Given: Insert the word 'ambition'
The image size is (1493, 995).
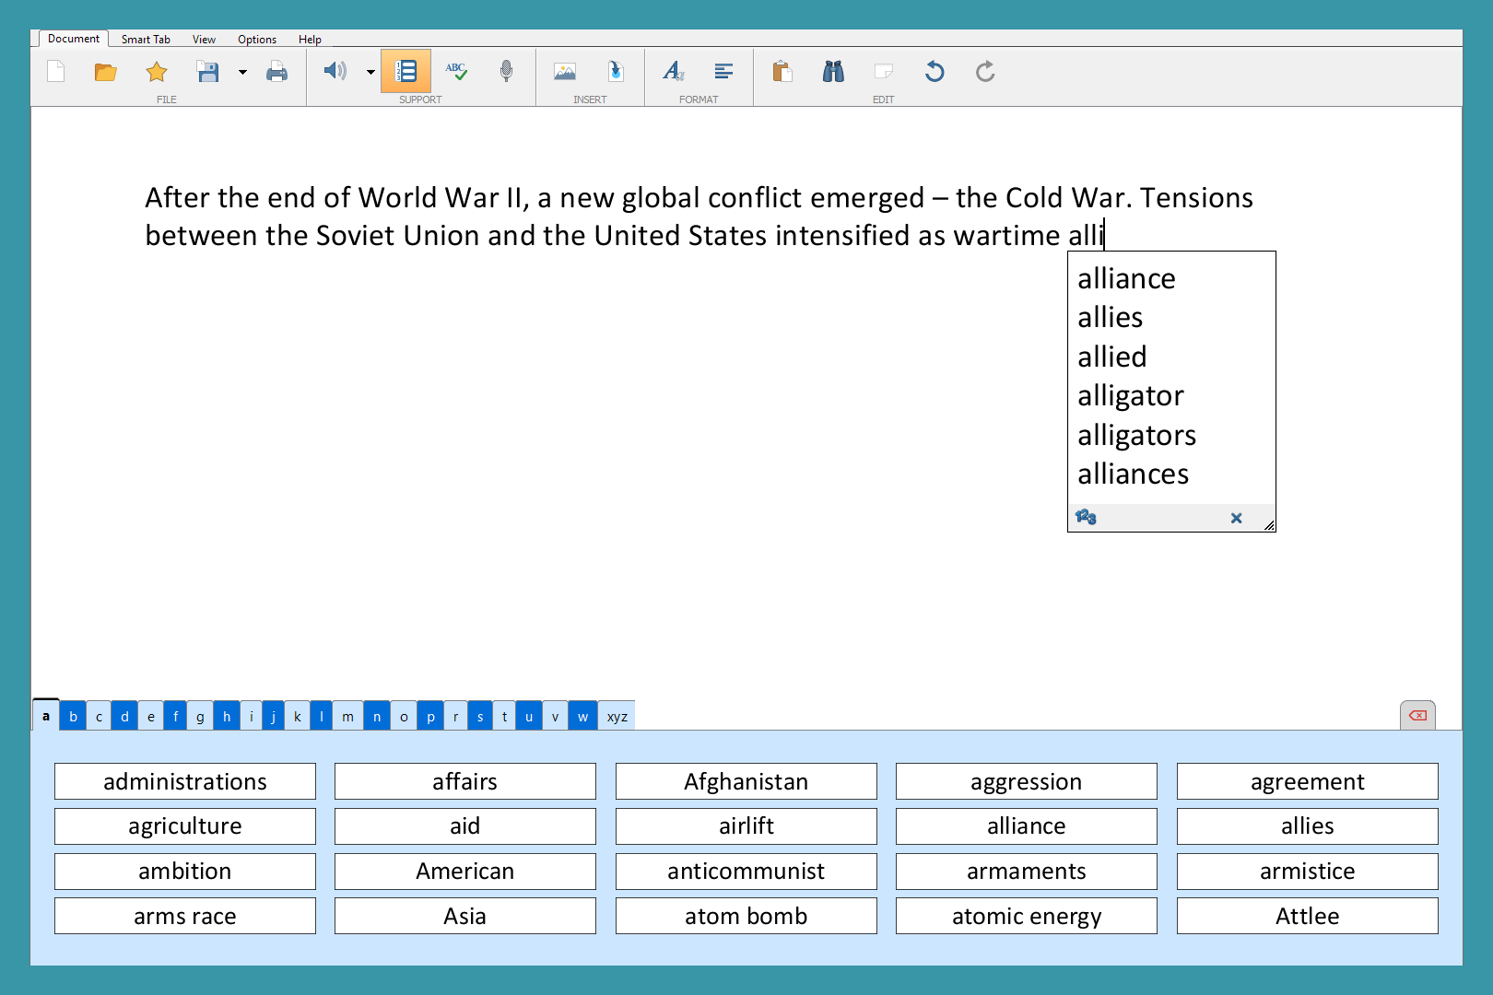Looking at the screenshot, I should [x=185, y=872].
